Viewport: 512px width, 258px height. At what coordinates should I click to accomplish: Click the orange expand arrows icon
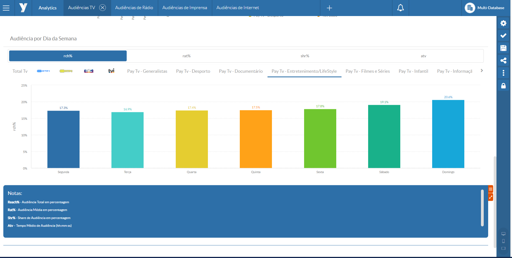click(491, 197)
